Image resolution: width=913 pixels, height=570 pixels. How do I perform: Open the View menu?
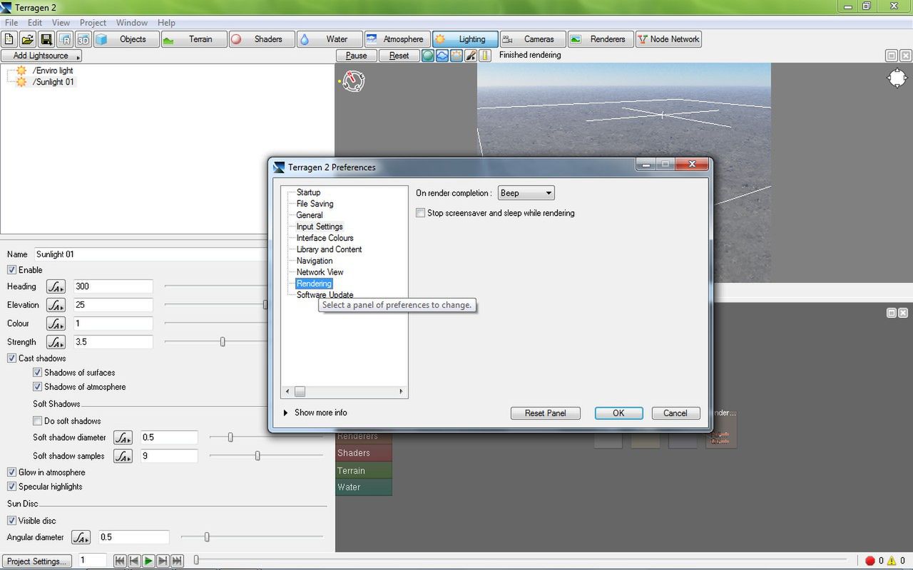click(x=61, y=23)
